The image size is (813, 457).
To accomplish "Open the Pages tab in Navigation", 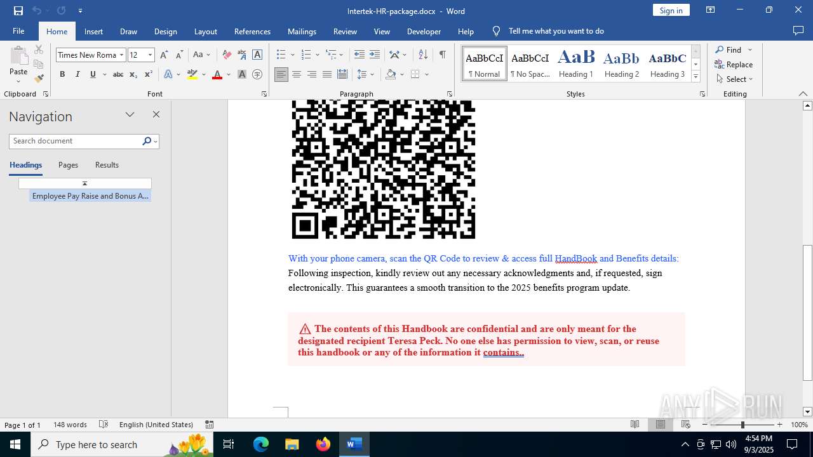I will coord(68,165).
